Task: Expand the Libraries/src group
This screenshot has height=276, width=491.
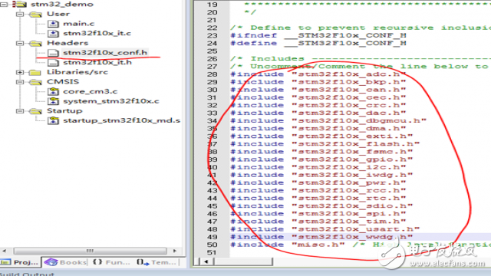Action: coord(20,72)
